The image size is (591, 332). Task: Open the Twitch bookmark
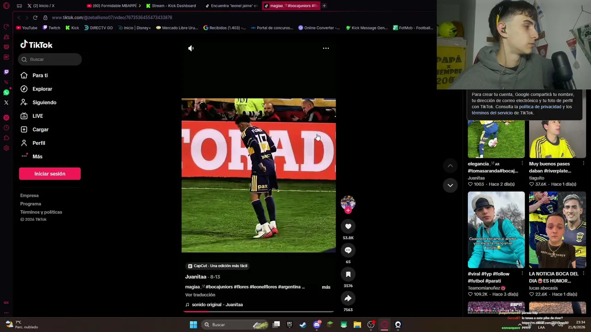[51, 28]
